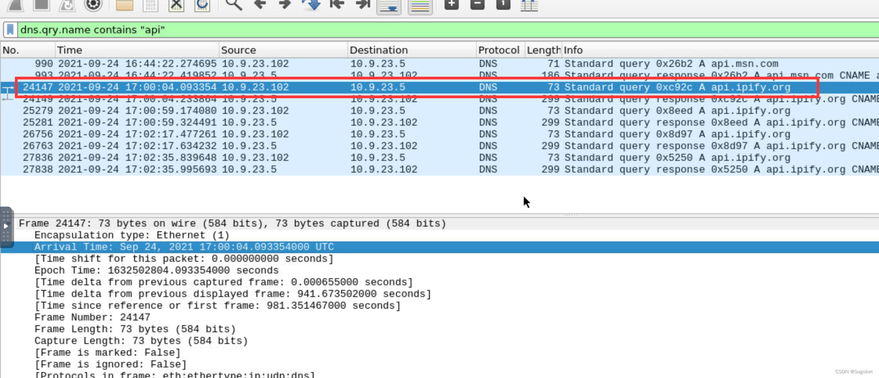Image resolution: width=879 pixels, height=378 pixels.
Task: Sort by the Source column header
Action: pyautogui.click(x=283, y=50)
